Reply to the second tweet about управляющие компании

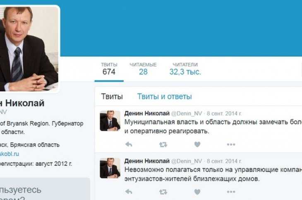click(129, 192)
